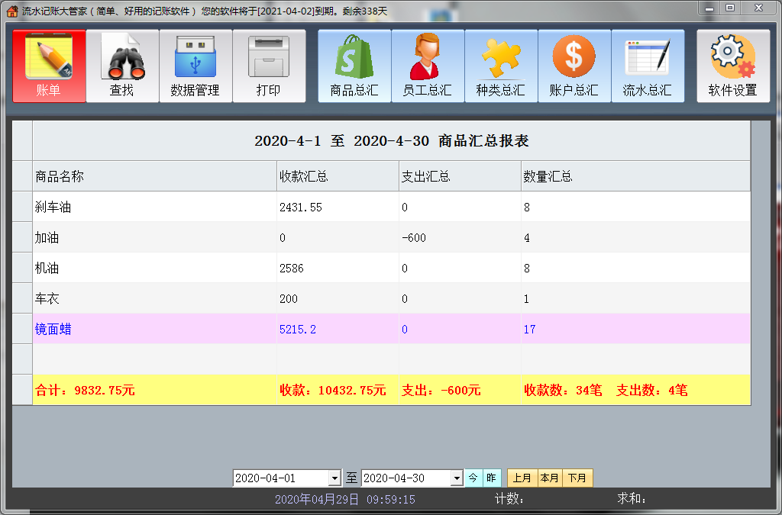Click the 昨 yesterday button
This screenshot has width=782, height=515.
[x=492, y=478]
